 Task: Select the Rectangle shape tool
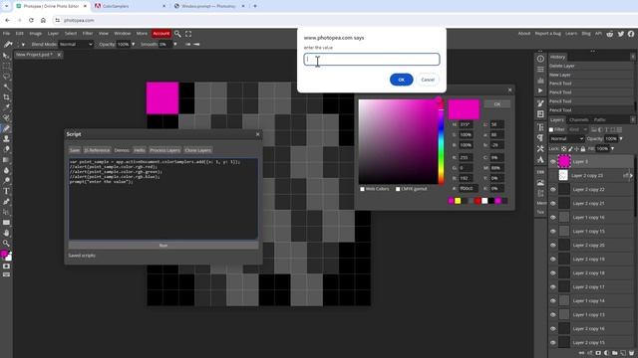(6, 223)
